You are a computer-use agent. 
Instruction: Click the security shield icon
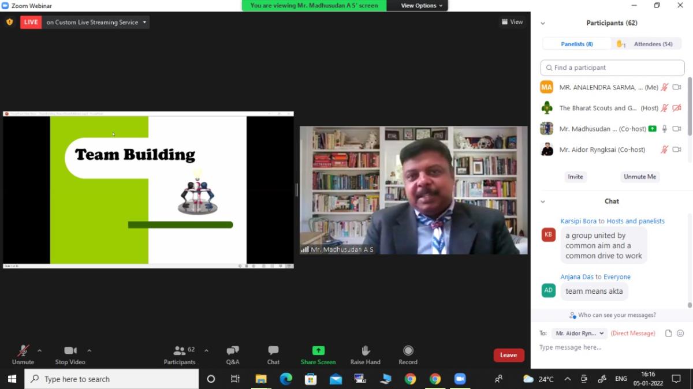pos(9,22)
